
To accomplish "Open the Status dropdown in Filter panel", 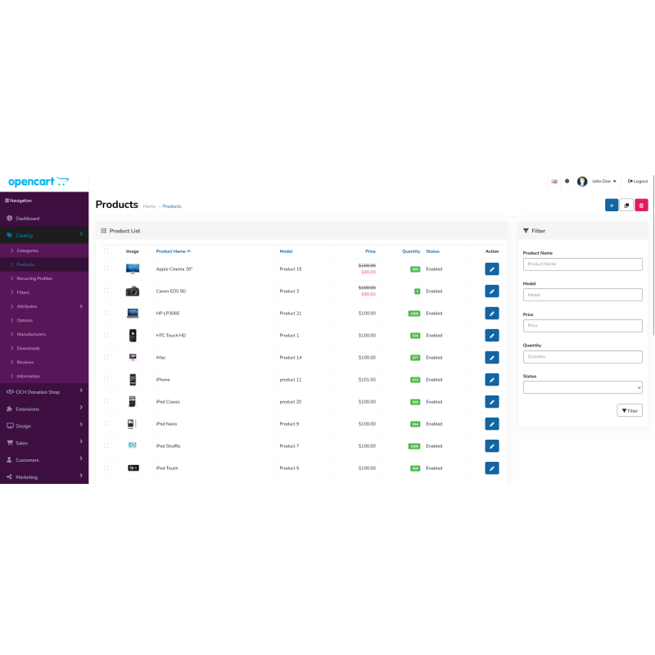I will click(x=583, y=386).
